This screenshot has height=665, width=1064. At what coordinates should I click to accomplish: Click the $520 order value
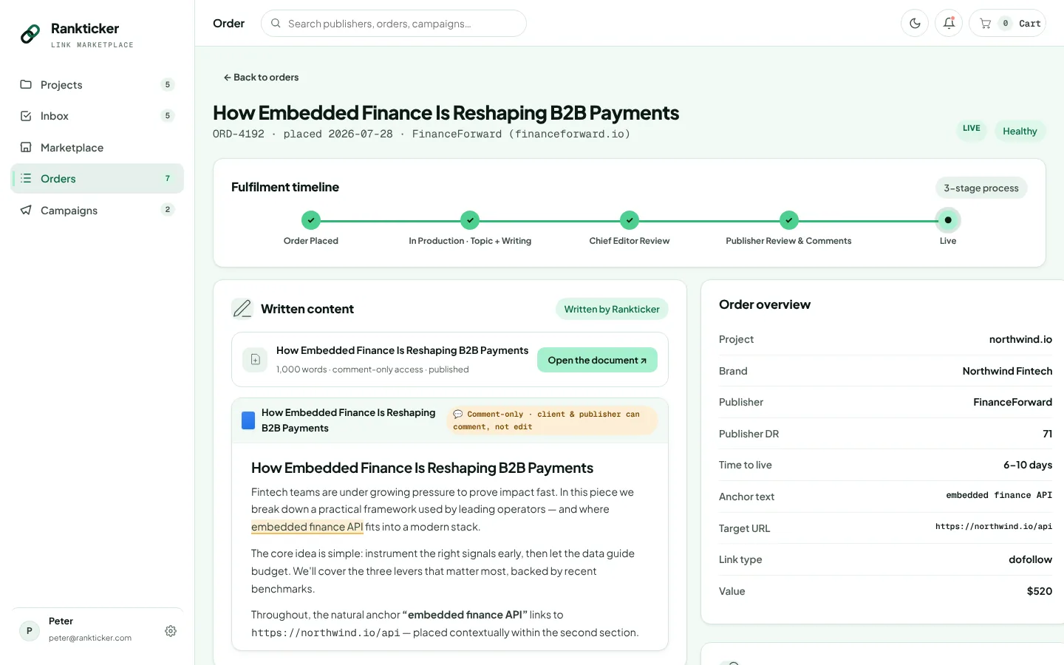(1039, 591)
